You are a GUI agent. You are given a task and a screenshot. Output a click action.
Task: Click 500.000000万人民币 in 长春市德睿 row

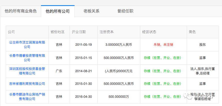point(119,58)
